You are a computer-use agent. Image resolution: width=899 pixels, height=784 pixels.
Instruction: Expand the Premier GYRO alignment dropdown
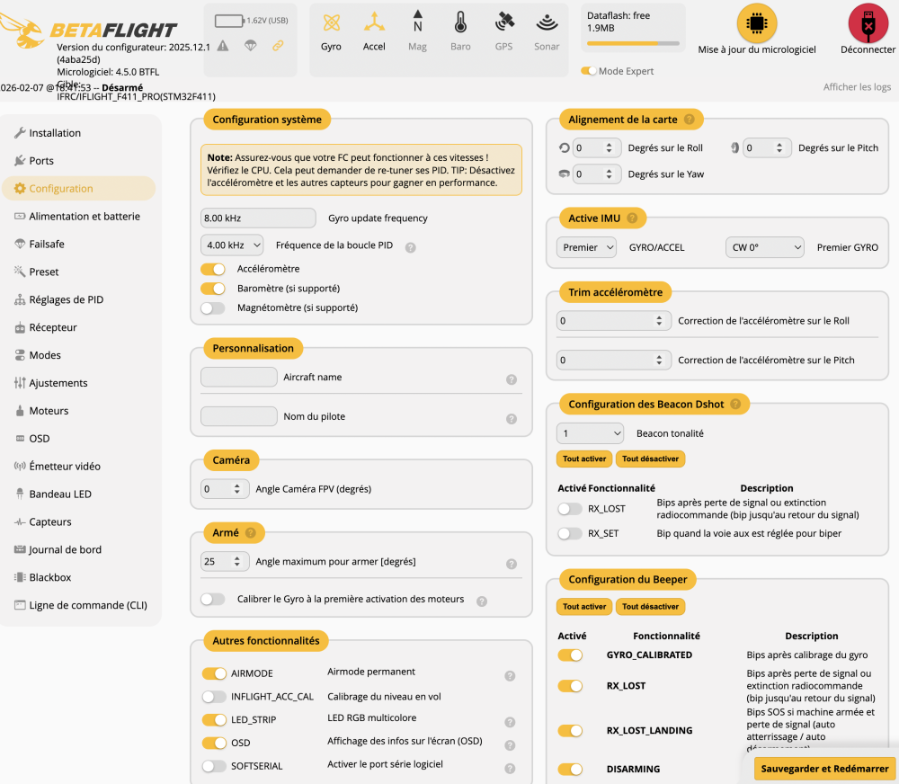coord(764,247)
